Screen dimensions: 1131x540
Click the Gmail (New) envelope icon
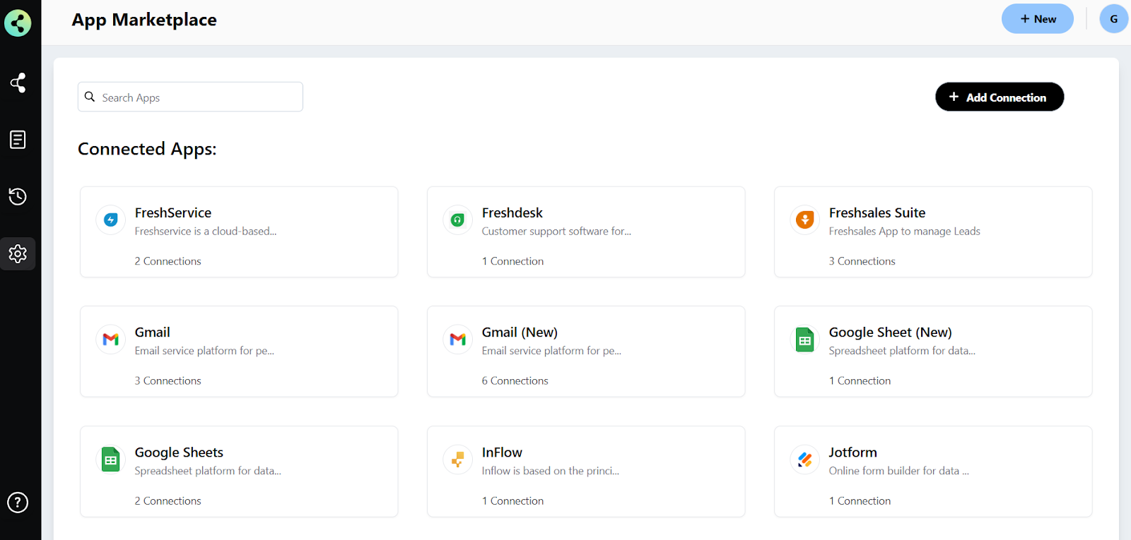[458, 340]
